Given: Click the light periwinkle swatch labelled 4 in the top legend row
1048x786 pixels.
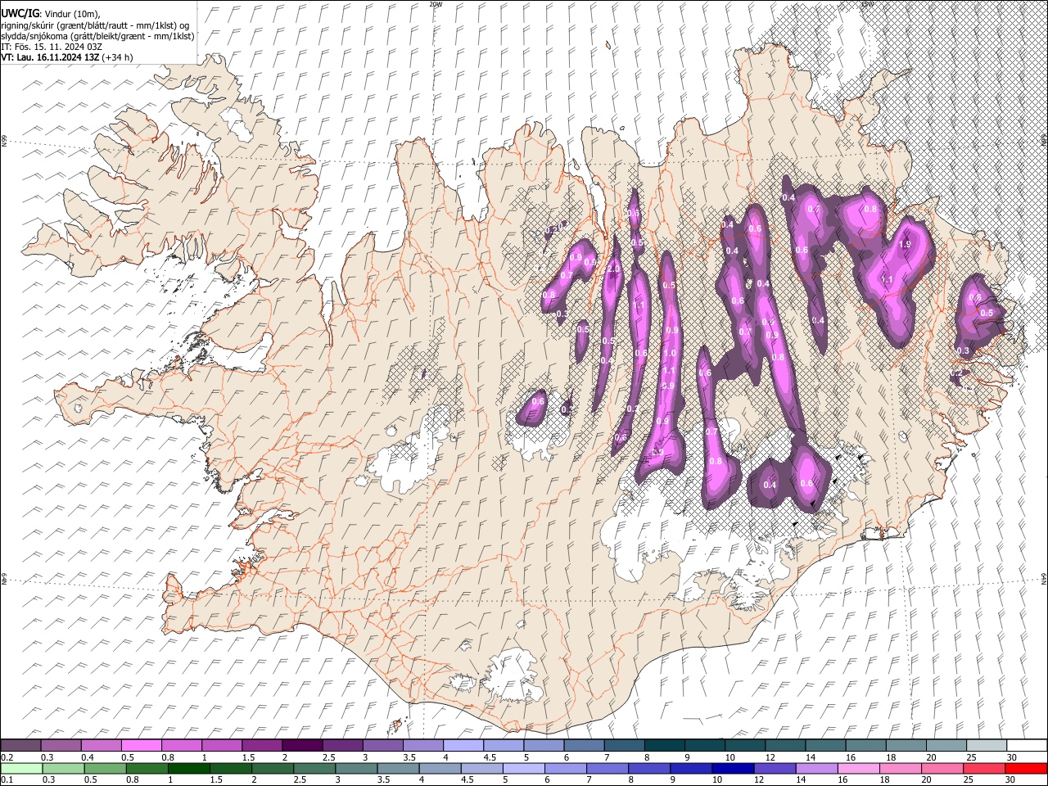Looking at the screenshot, I should 463,746.
